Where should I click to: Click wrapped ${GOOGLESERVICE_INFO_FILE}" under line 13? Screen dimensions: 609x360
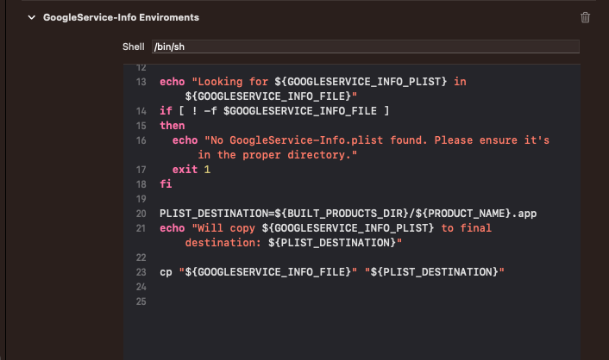[x=271, y=96]
